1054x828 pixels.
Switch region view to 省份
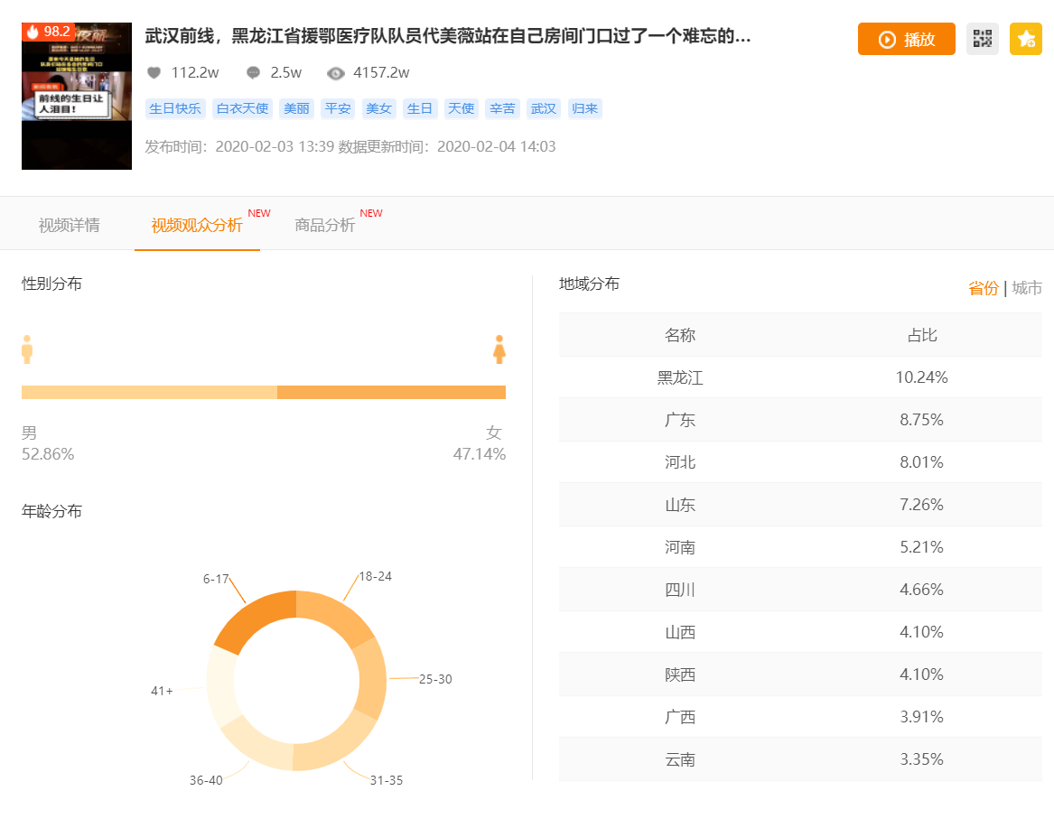pyautogui.click(x=983, y=288)
